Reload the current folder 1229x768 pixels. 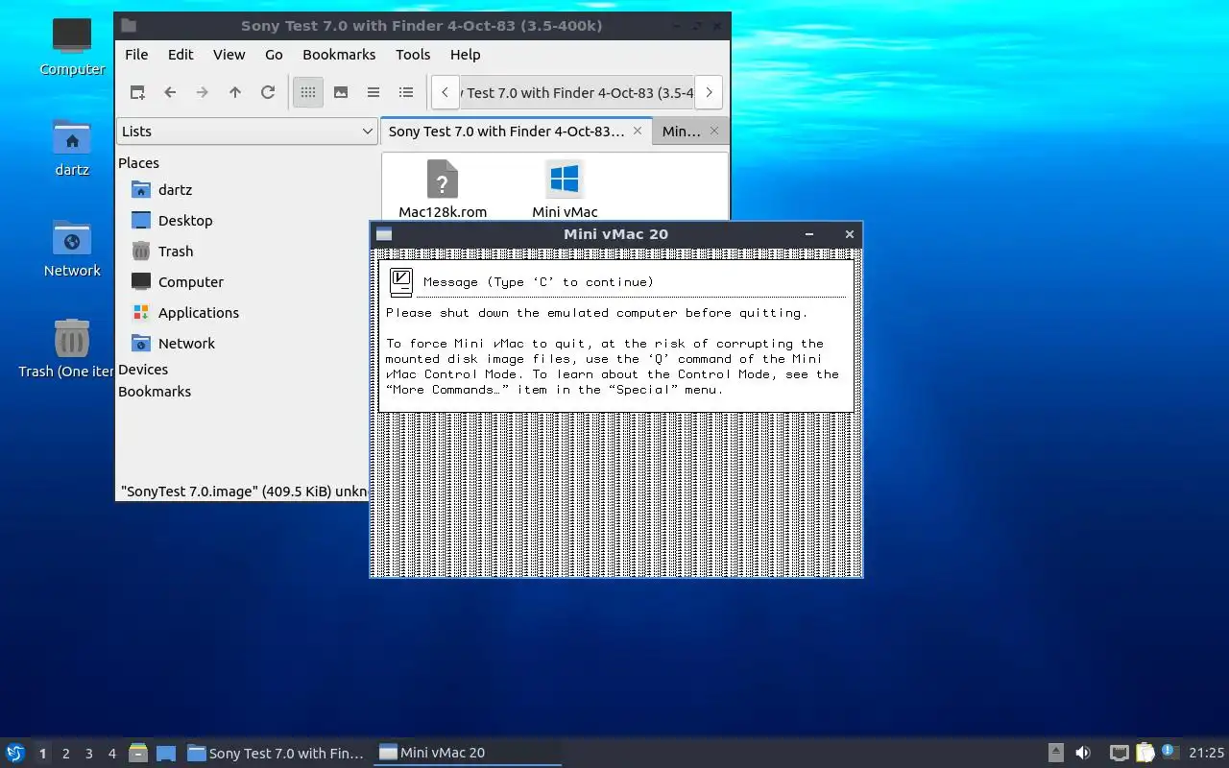point(268,93)
